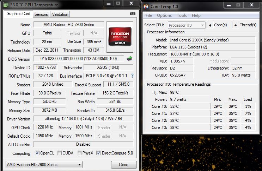The image size is (262, 171).
Task: Click the Power 9.7 watts value
Action: pos(189,99)
